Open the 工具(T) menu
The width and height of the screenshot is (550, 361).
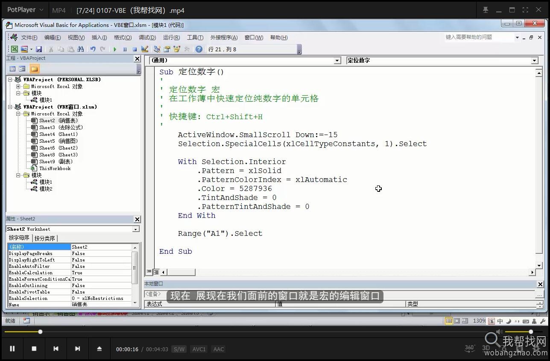point(195,38)
